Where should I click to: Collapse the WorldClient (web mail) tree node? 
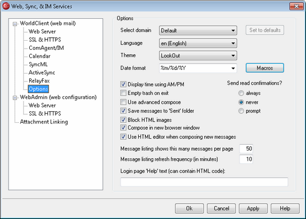click(15, 24)
